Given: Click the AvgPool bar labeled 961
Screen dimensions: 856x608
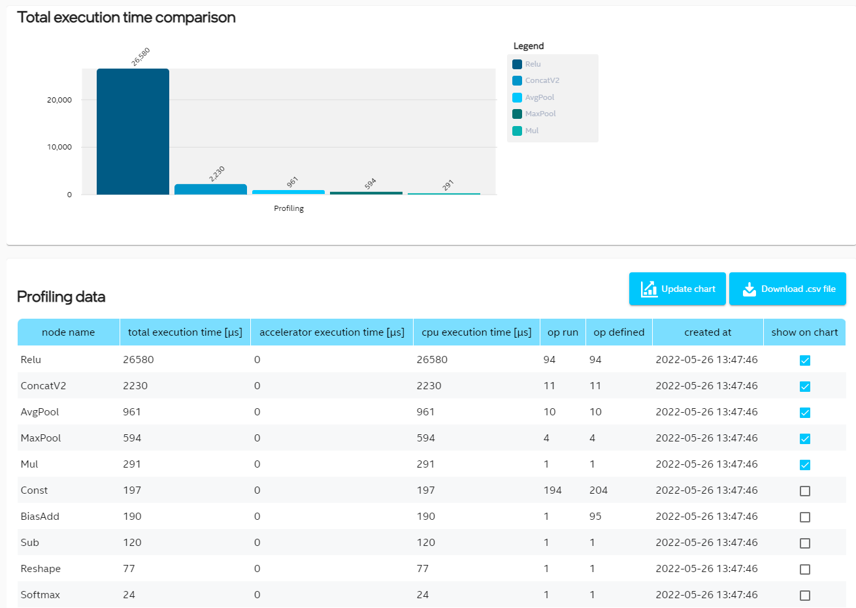Looking at the screenshot, I should click(x=288, y=192).
